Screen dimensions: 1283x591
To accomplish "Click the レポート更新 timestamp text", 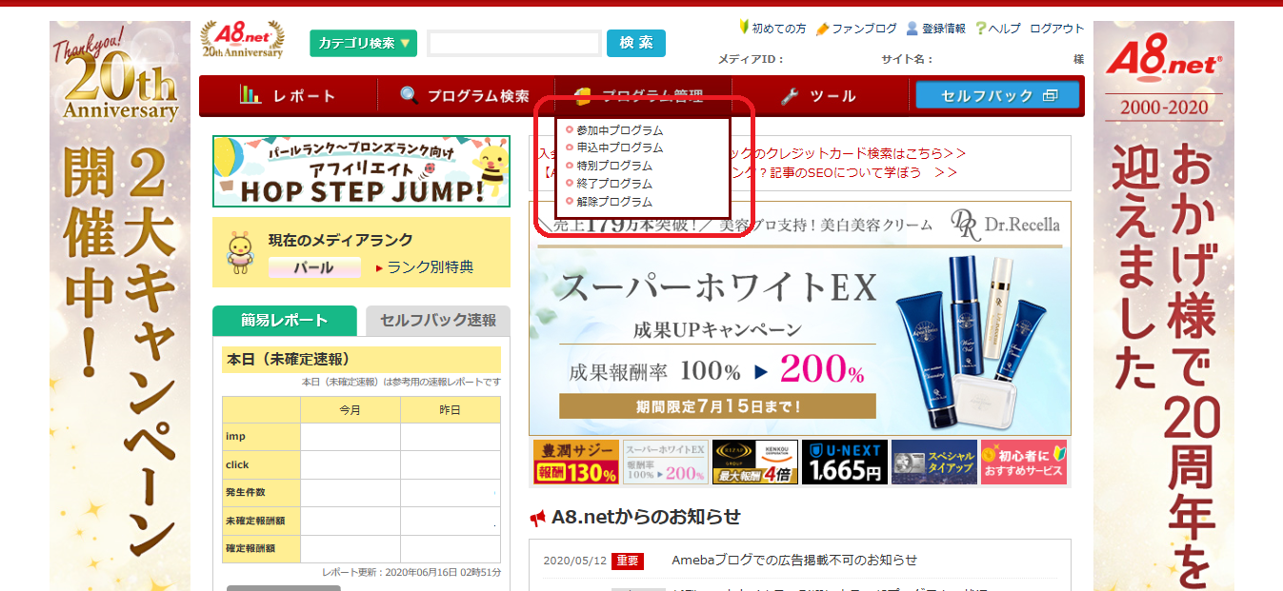I will pyautogui.click(x=411, y=573).
